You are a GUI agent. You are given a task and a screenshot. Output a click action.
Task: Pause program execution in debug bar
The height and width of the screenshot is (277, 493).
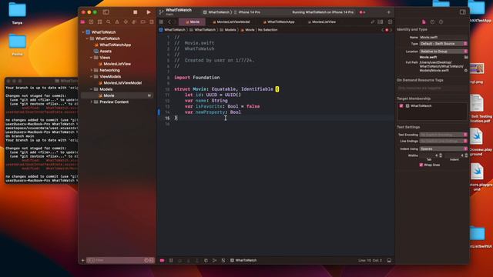click(171, 260)
